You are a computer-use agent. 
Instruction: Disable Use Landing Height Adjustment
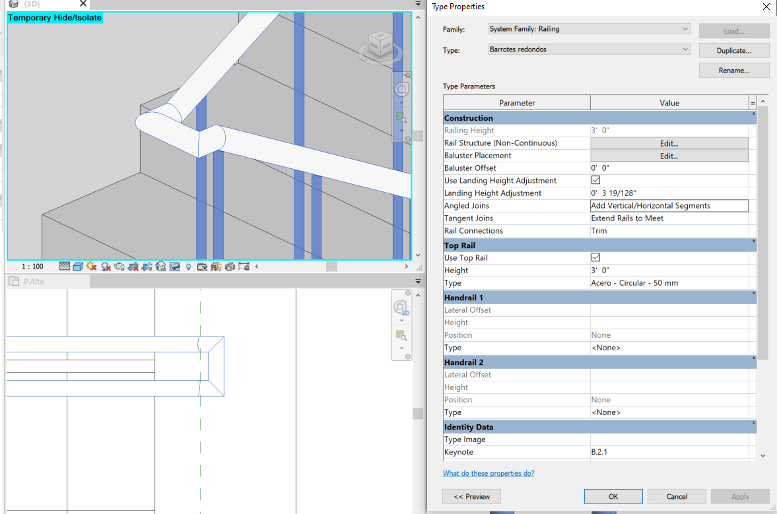click(x=595, y=180)
